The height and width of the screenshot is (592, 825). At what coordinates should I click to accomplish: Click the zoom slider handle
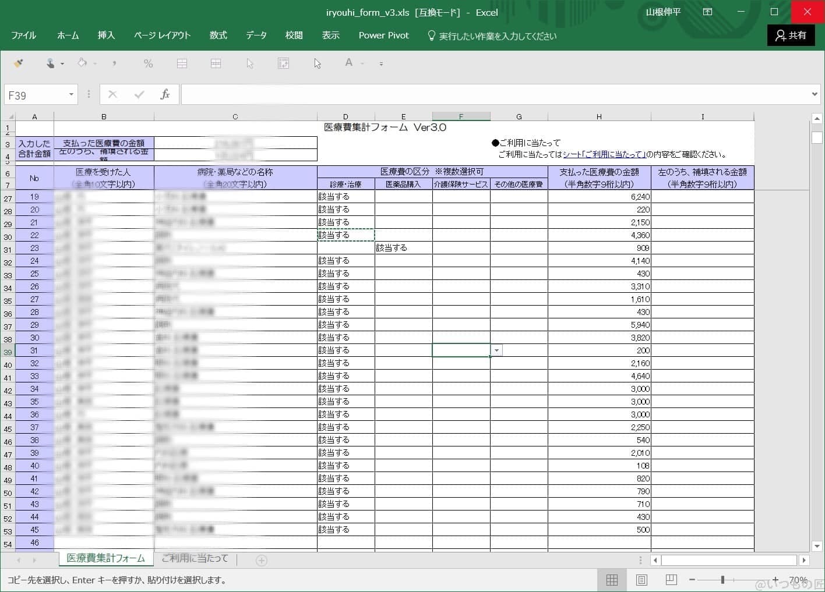click(x=722, y=580)
